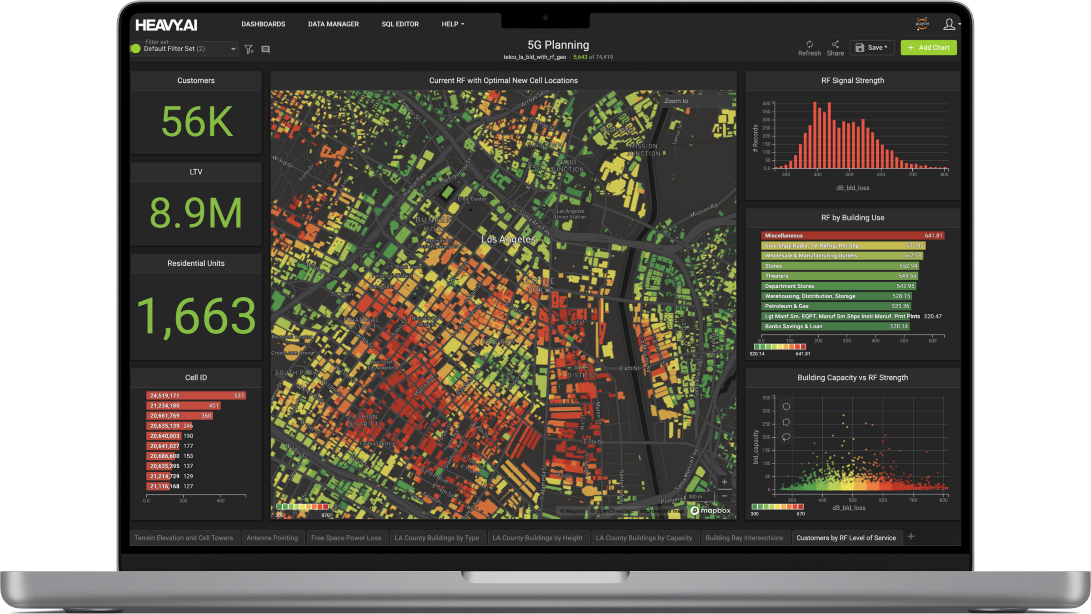Screen dimensions: 1091x614
Task: Click the Mapbox copyright link
Action: coord(572,511)
